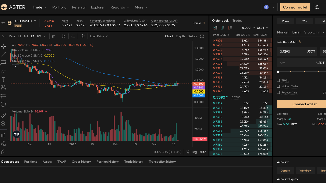
Task: Click the candlestick chart type icon
Action: pyautogui.click(x=64, y=36)
